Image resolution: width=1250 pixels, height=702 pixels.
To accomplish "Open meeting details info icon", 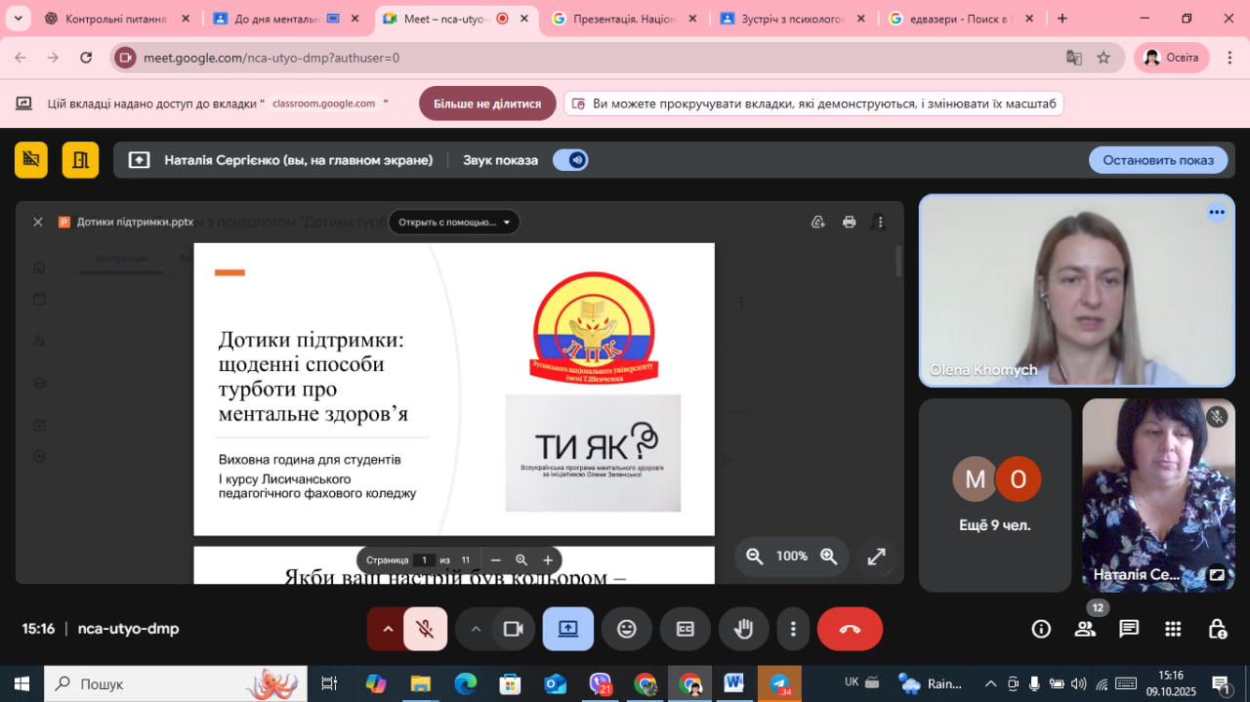I will 1041,629.
